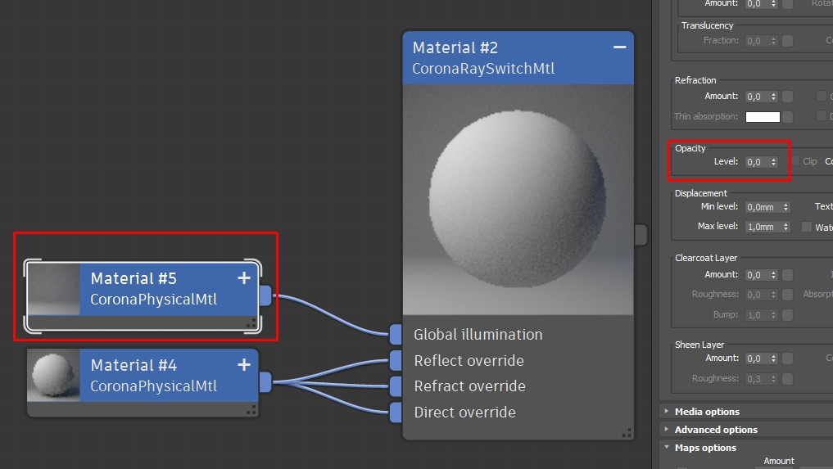The image size is (833, 469).
Task: Click the Global illumination input socket
Action: pyautogui.click(x=396, y=334)
